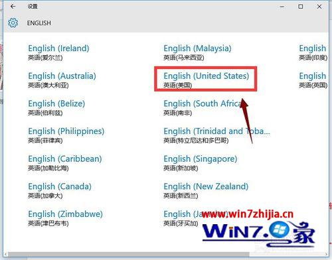The width and height of the screenshot is (332, 260).
Task: Pick English (Canada)
Action: 60,190
